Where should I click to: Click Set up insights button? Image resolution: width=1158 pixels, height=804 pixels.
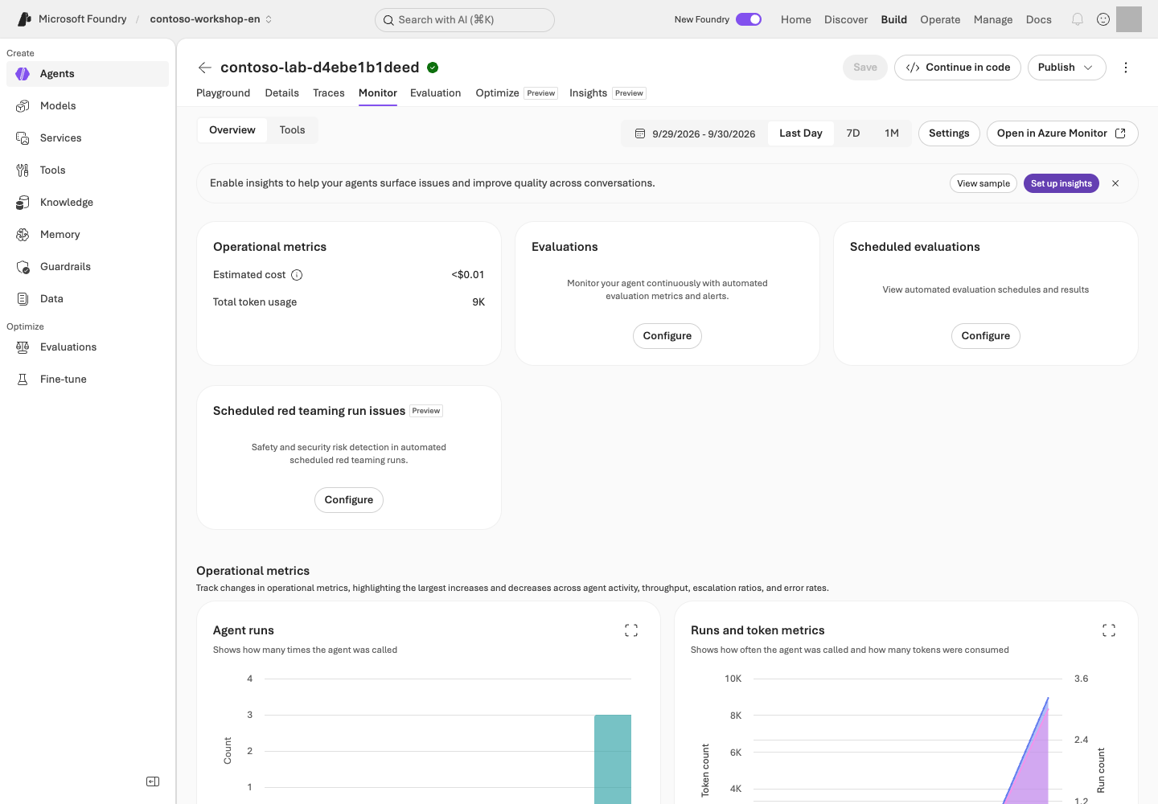pos(1061,183)
